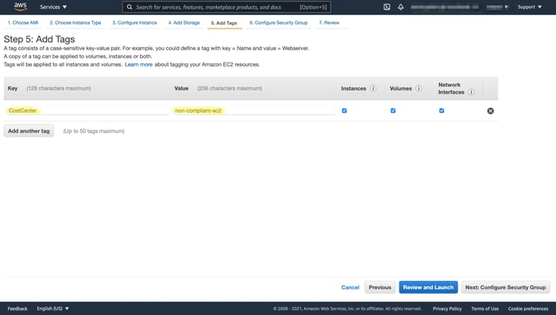Image resolution: width=556 pixels, height=315 pixels.
Task: Select the 5. Add Tags step
Action: click(x=224, y=23)
